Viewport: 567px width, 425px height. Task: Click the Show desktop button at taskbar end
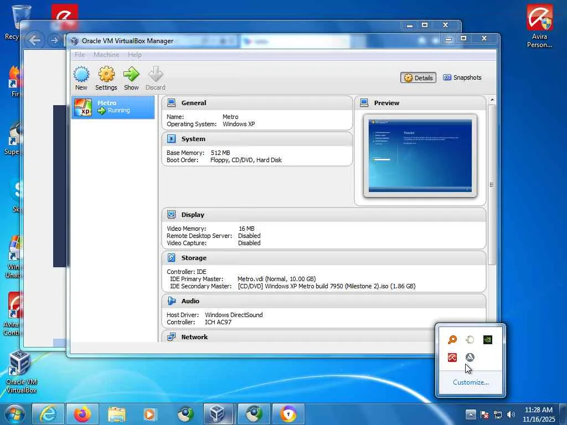(x=563, y=414)
